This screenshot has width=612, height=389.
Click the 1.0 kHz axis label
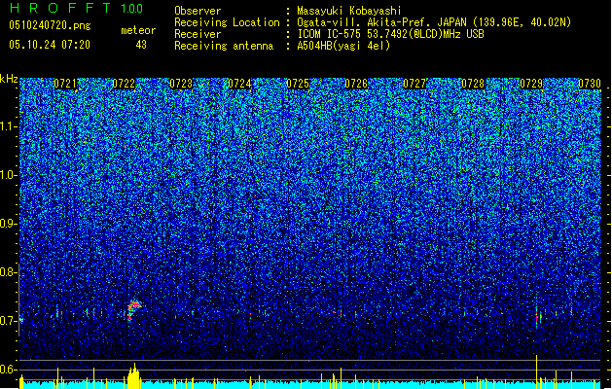9,175
